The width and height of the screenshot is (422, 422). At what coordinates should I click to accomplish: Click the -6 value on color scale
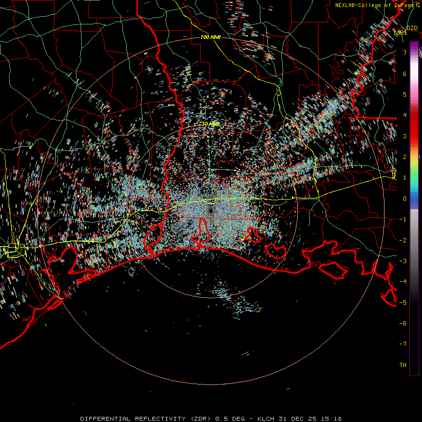403,324
